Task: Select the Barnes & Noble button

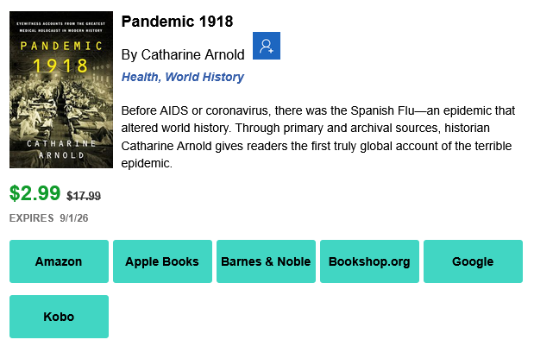Action: pyautogui.click(x=266, y=261)
